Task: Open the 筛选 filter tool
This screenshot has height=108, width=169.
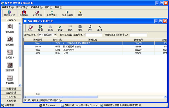Action: click(50, 28)
